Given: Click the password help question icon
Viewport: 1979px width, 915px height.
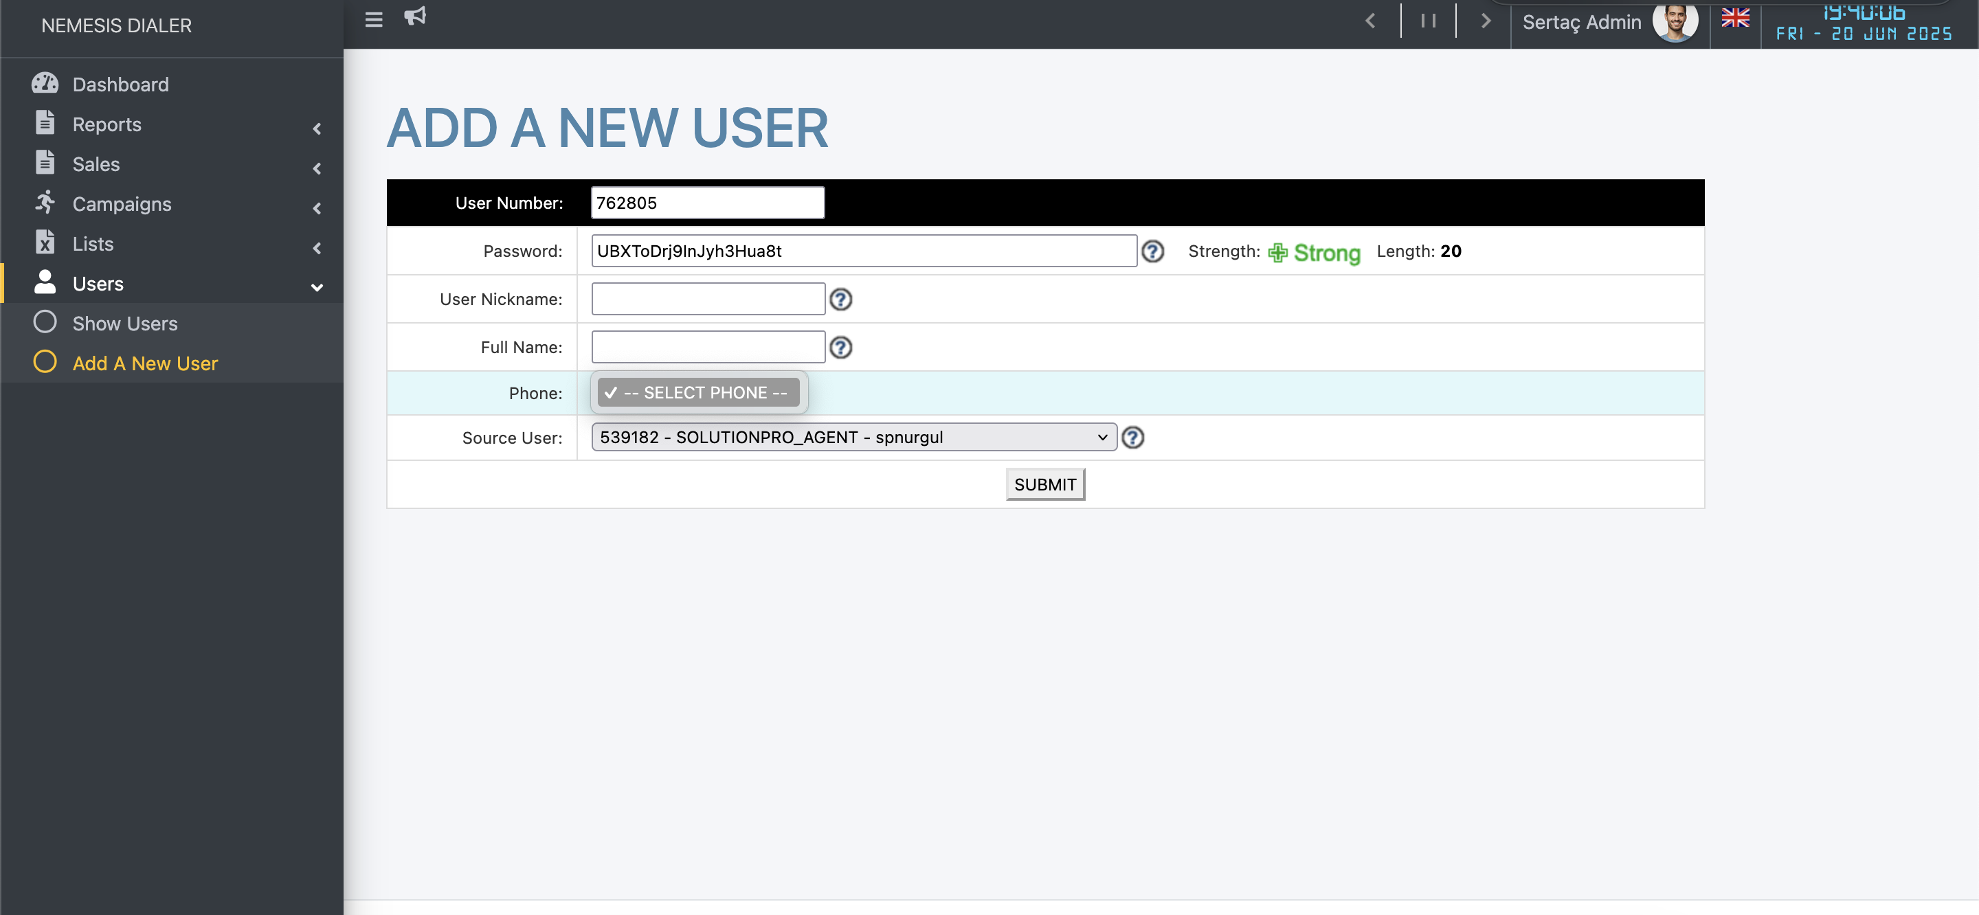Looking at the screenshot, I should coord(1152,251).
